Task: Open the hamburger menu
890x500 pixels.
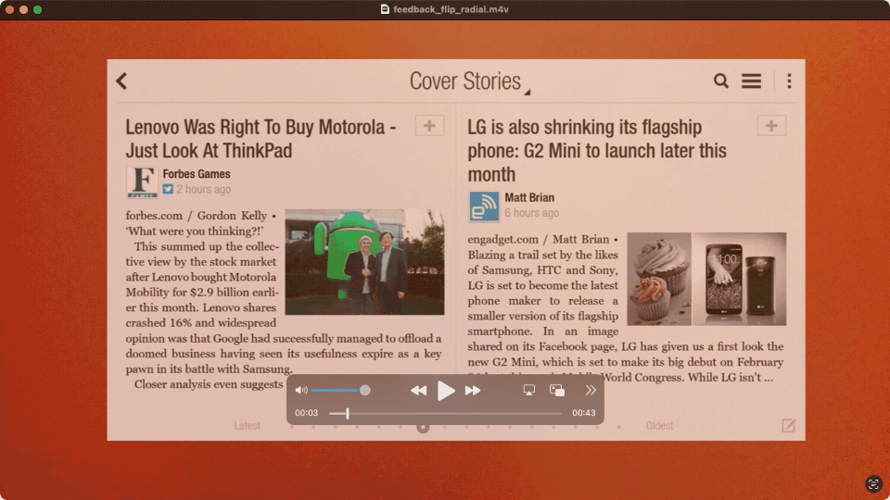Action: (x=751, y=81)
